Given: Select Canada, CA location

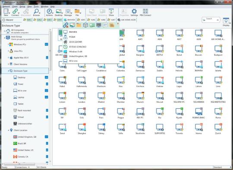Looking at the screenshot, I should click(x=23, y=157).
